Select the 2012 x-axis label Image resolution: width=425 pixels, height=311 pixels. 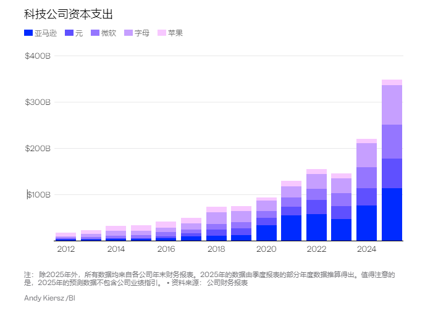click(x=65, y=249)
